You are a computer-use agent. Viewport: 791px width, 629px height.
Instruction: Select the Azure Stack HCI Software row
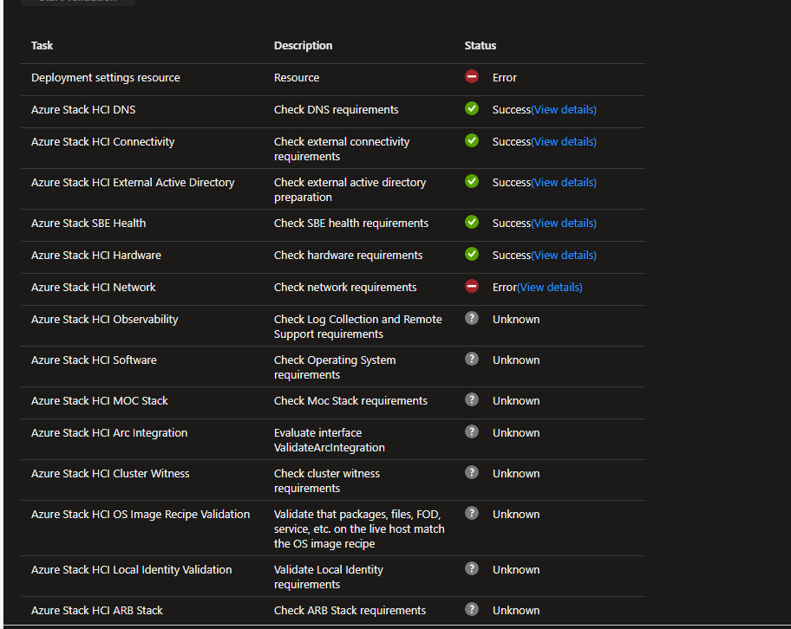tap(94, 360)
